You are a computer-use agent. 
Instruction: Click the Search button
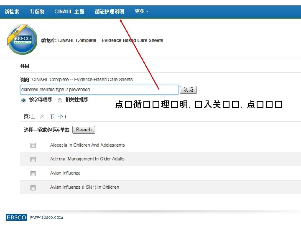(84, 130)
